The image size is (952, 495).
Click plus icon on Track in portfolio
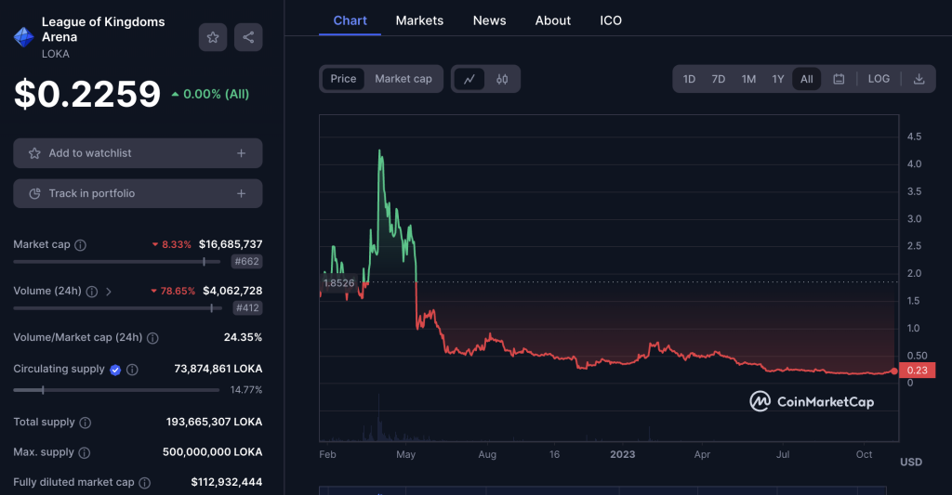[241, 193]
